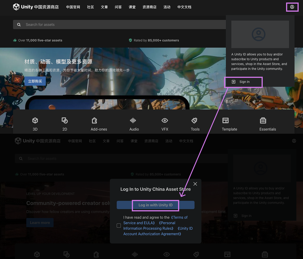Image resolution: width=303 pixels, height=259 pixels.
Task: Open dimmed 资源商店 in the lower navigation
Action: pos(151,141)
